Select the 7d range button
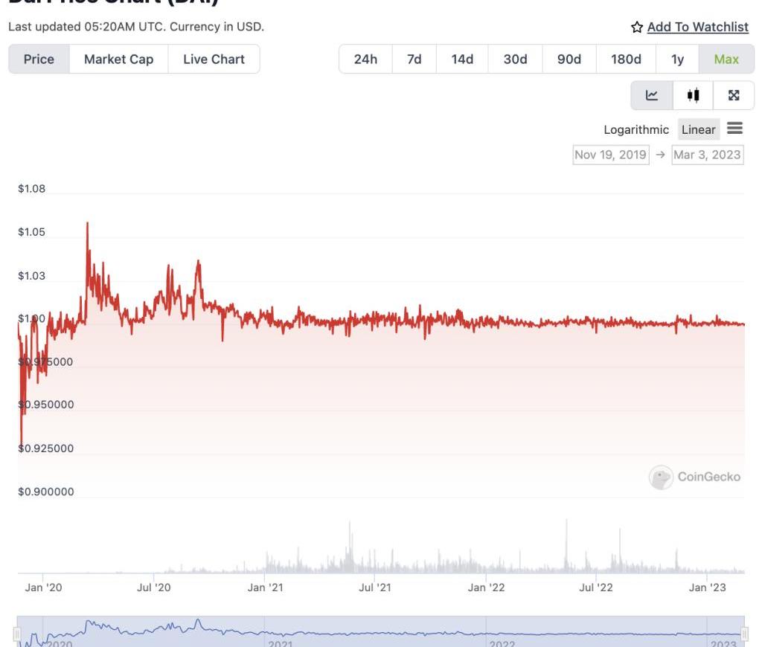The width and height of the screenshot is (762, 647). point(414,59)
